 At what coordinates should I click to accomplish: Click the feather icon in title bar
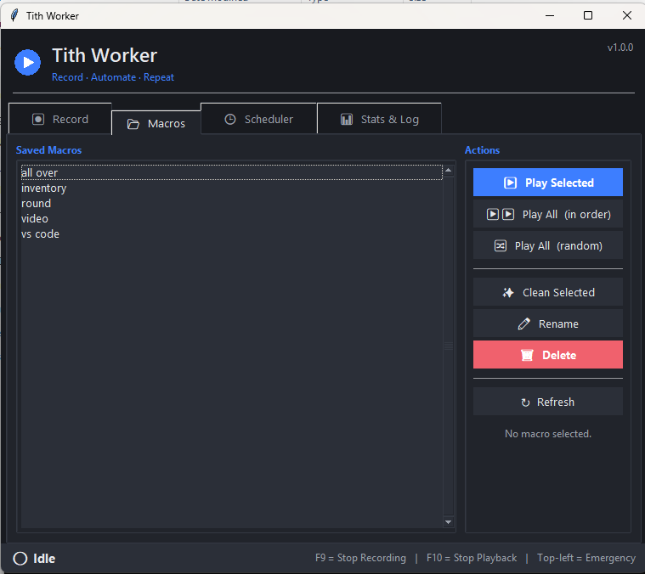pyautogui.click(x=14, y=15)
